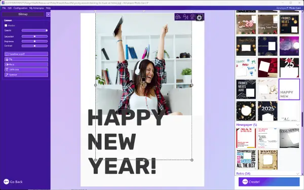Open the My Ashampoo menu
304x190 pixels.
36,8
